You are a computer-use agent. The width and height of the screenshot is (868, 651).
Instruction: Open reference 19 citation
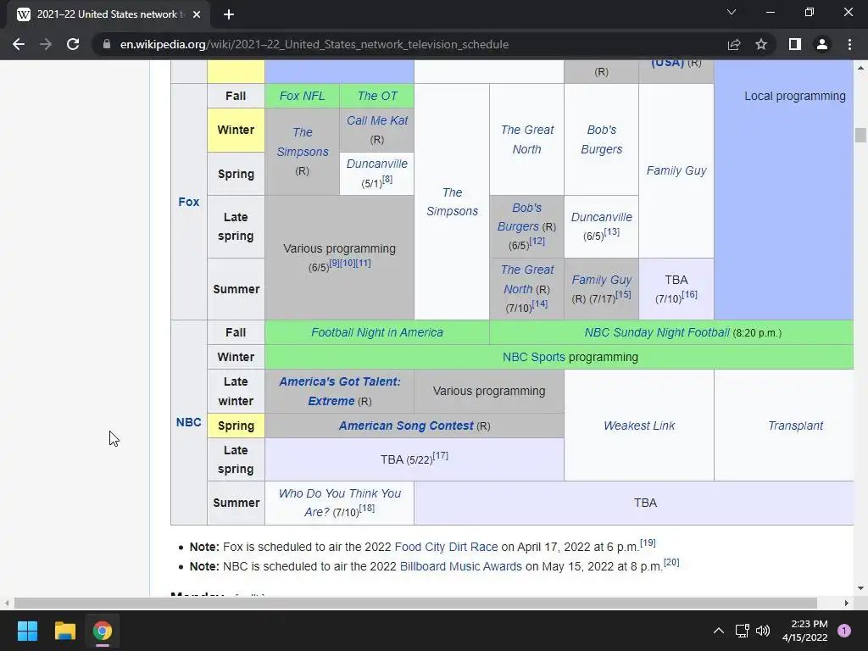[x=648, y=542]
